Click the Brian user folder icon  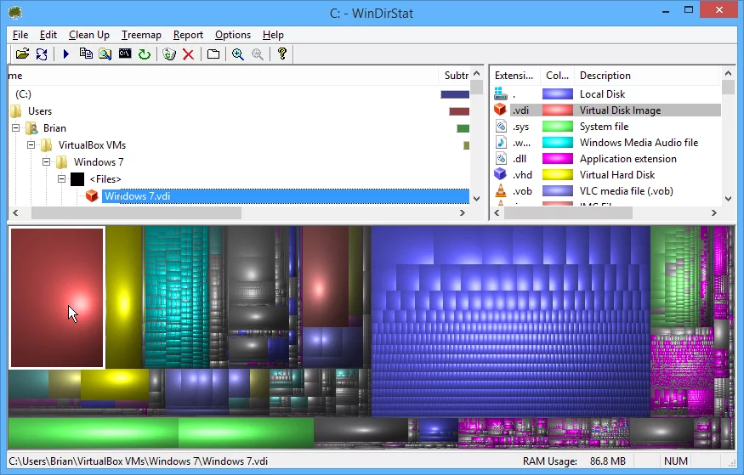point(31,128)
